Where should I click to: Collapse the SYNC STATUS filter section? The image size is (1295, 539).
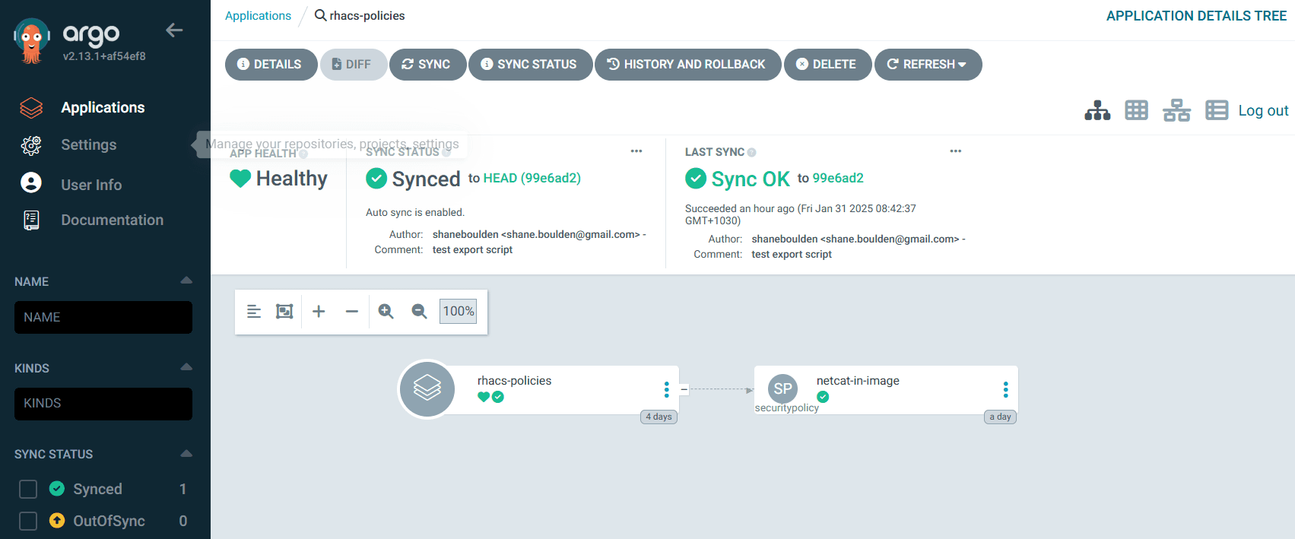186,454
